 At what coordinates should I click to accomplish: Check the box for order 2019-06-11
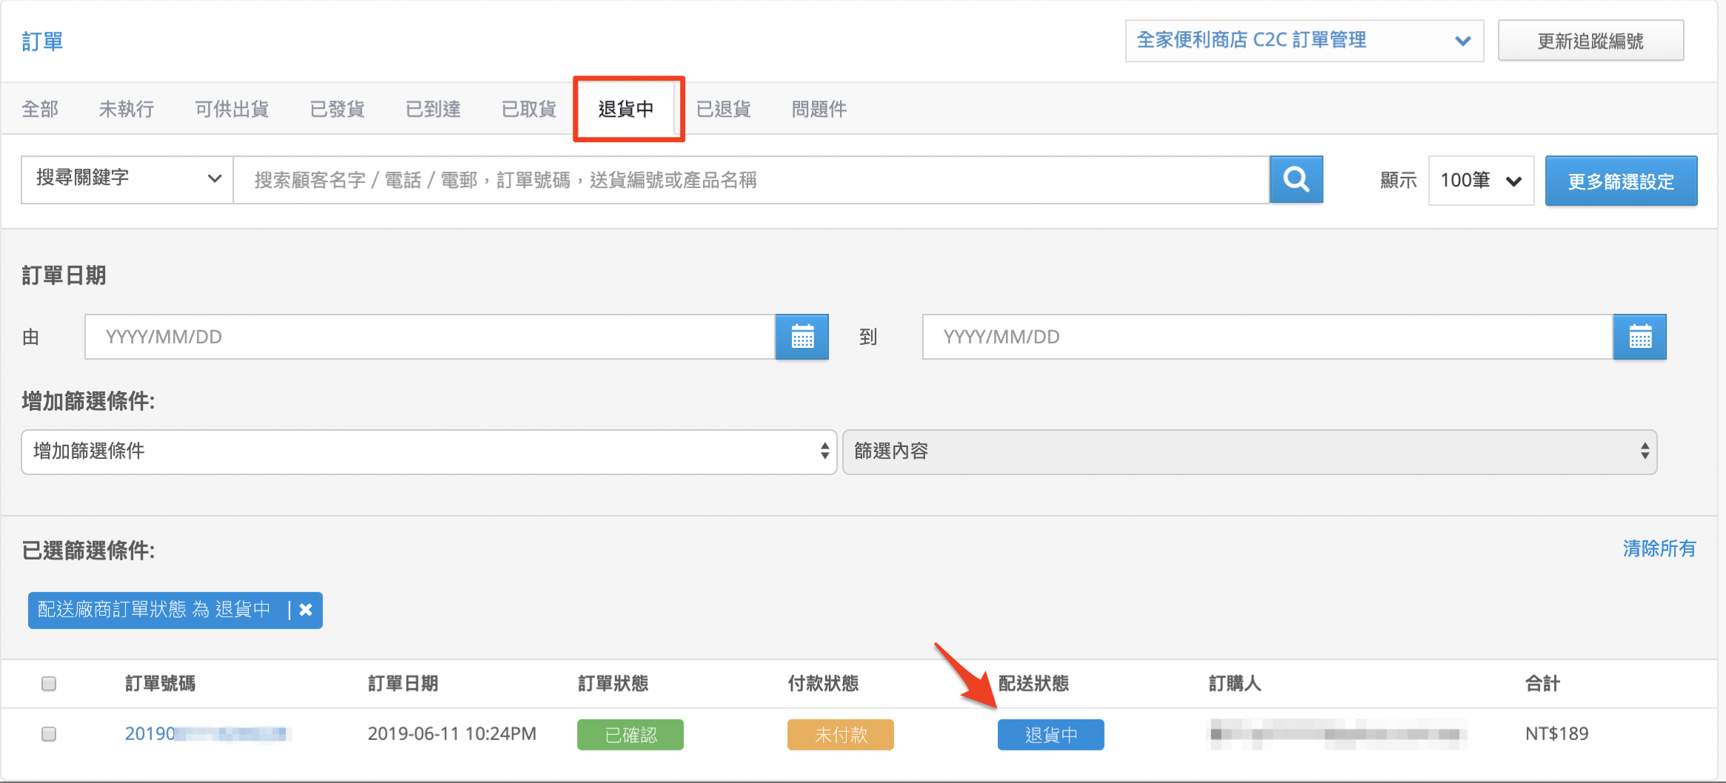click(49, 733)
